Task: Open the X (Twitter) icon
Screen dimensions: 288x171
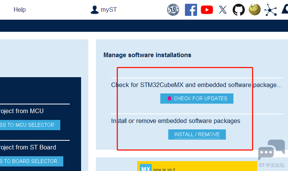Action: [222, 10]
